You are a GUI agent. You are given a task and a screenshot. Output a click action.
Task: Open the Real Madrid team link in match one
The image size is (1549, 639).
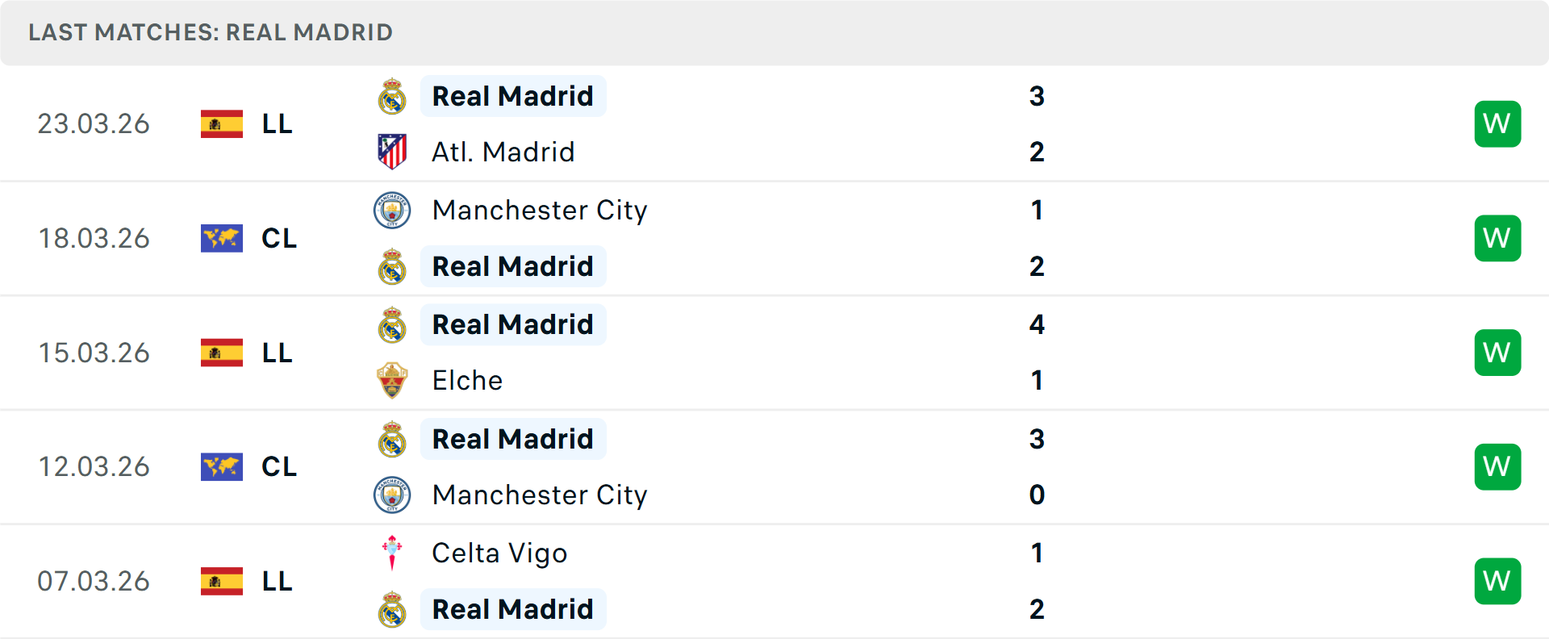pyautogui.click(x=513, y=96)
